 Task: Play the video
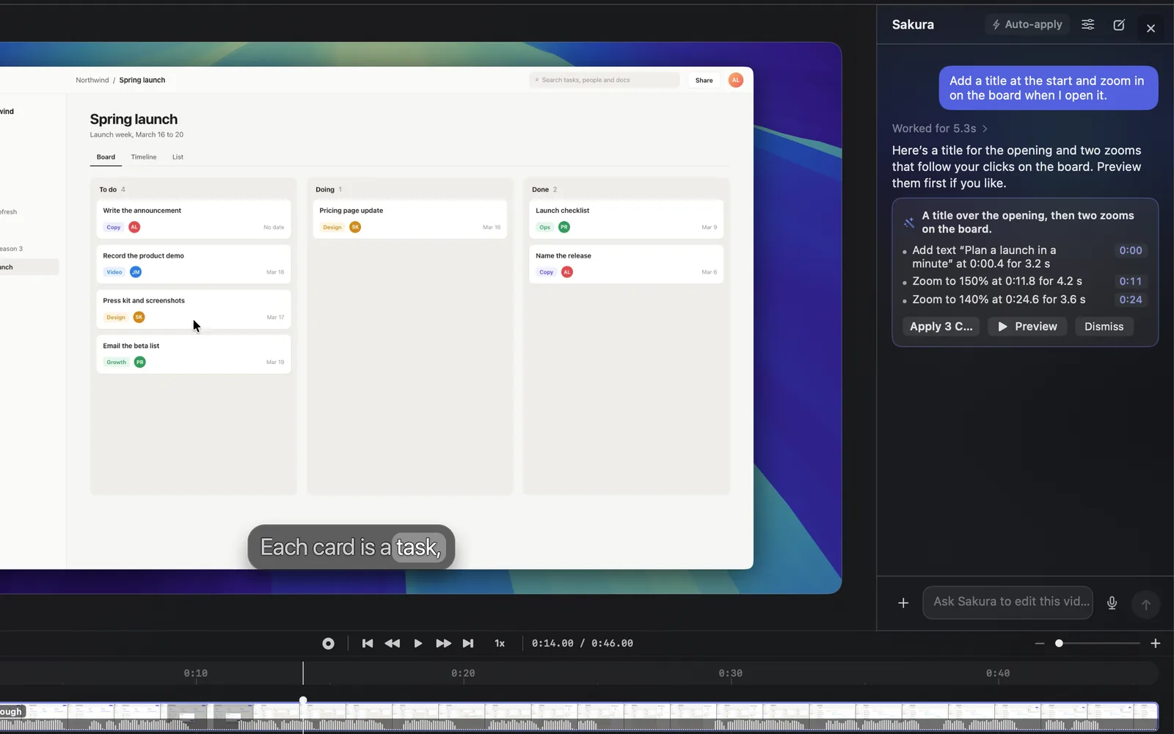(418, 644)
